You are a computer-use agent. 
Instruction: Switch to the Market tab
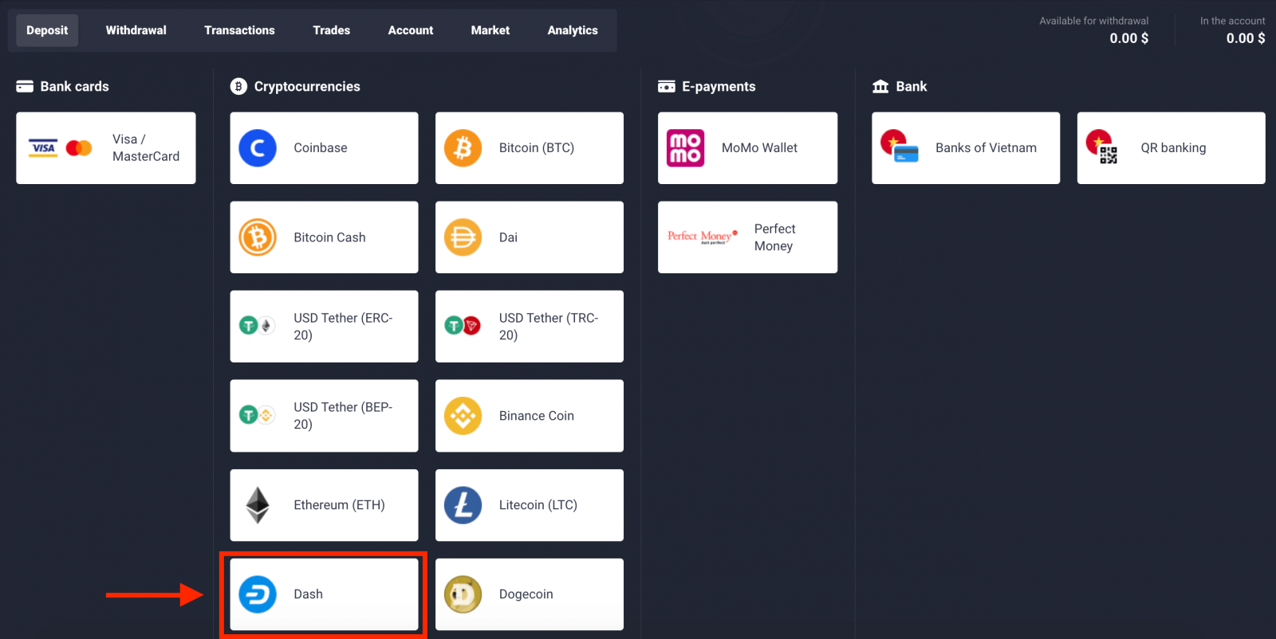490,30
